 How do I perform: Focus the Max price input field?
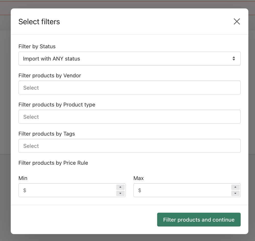point(184,190)
